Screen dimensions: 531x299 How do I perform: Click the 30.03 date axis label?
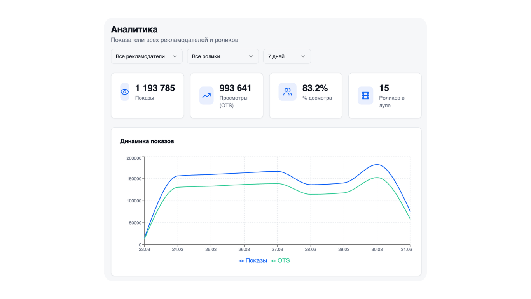[x=377, y=250]
